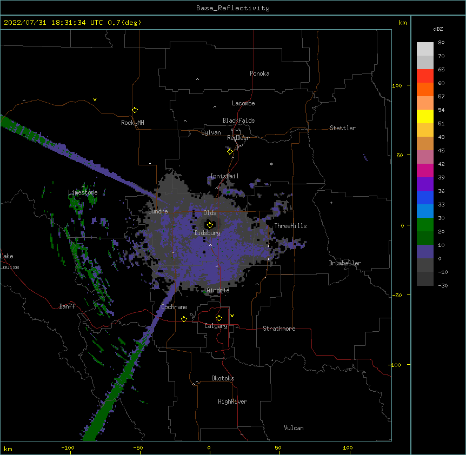Select the Calgary city label
Image resolution: width=466 pixels, height=455 pixels.
tap(216, 326)
